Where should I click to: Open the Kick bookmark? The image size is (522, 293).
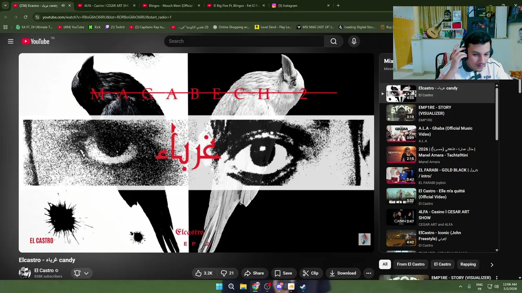(x=94, y=27)
